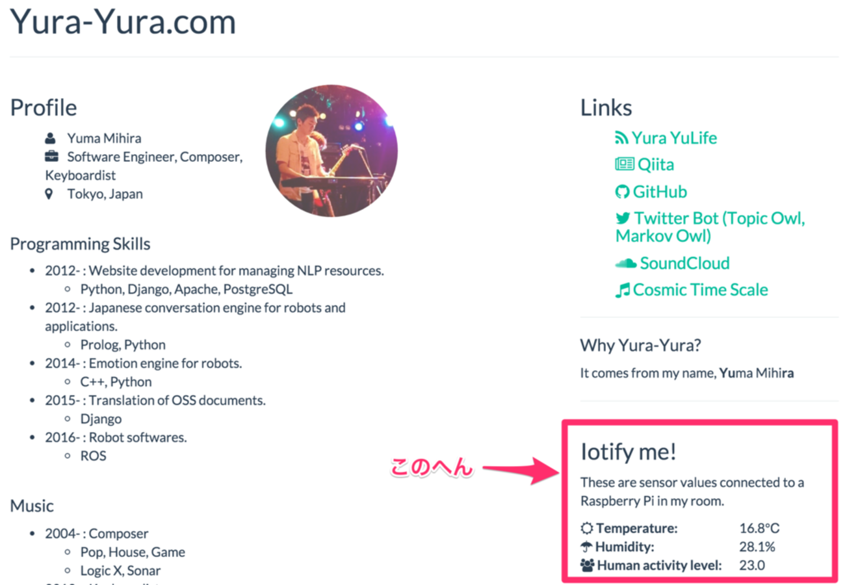Click the Humidity umbrella icon
This screenshot has height=585, width=845.
click(587, 547)
